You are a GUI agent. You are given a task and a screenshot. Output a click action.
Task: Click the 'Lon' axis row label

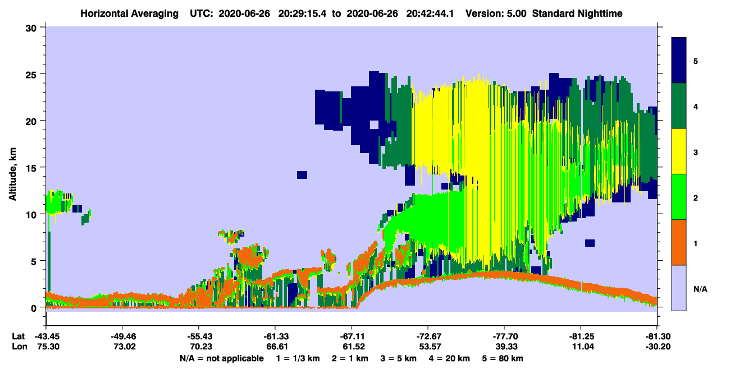point(19,347)
